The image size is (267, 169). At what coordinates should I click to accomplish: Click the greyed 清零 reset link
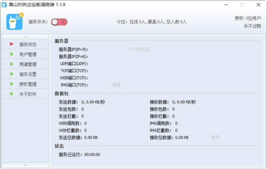(x=215, y=137)
